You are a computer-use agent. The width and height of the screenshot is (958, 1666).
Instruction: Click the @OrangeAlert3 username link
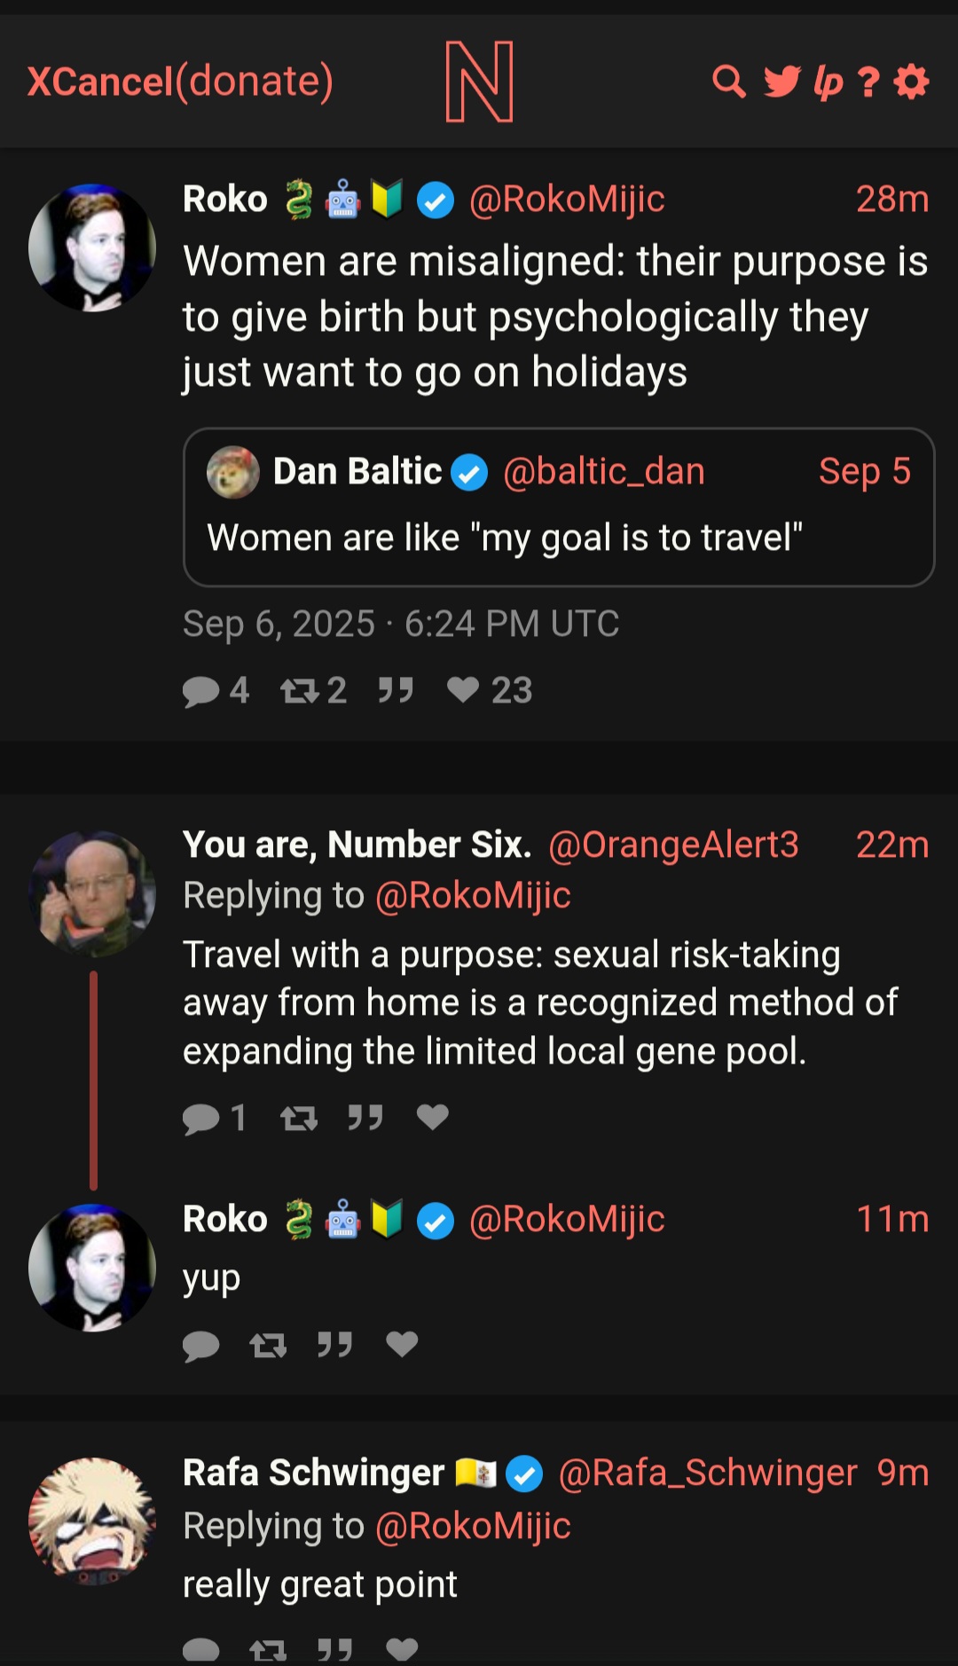tap(673, 845)
